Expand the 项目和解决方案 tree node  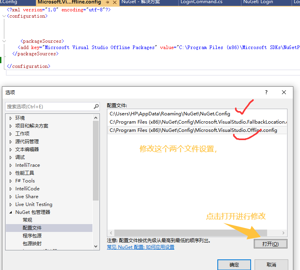coord(11,126)
